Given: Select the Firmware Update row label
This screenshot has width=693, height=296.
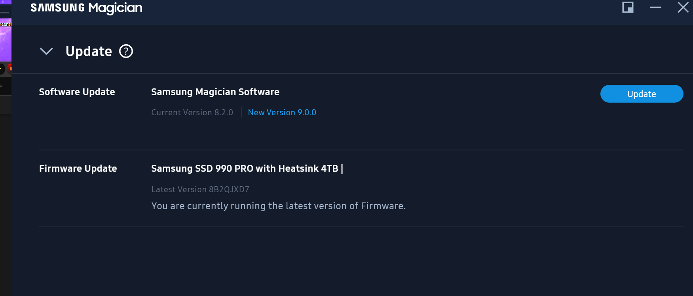Looking at the screenshot, I should tap(78, 169).
